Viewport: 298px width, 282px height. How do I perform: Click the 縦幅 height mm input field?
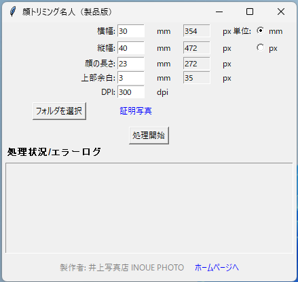(131, 47)
